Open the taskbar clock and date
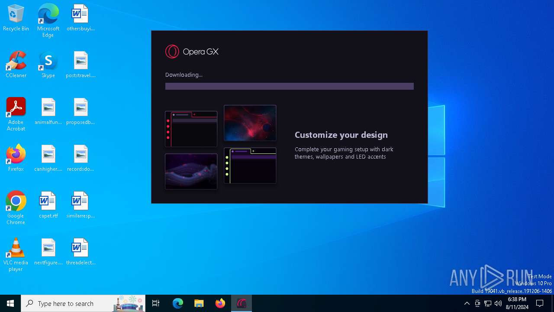 coord(517,303)
